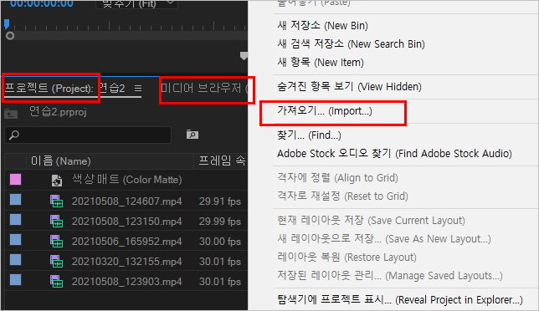Click inside the project search input field

tap(88, 135)
